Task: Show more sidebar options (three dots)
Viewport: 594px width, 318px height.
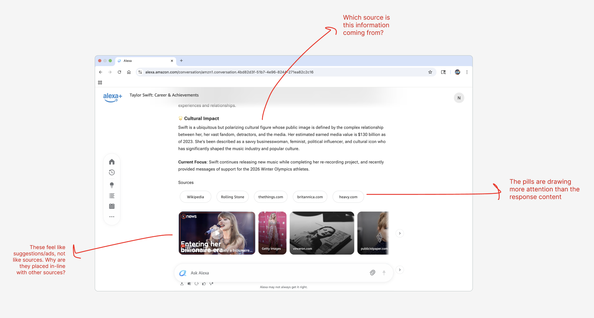Action: click(112, 217)
